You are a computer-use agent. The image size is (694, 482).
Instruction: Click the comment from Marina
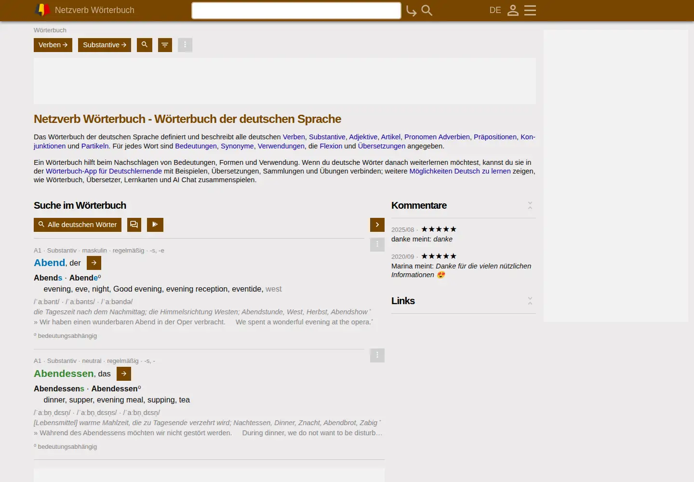[461, 270]
